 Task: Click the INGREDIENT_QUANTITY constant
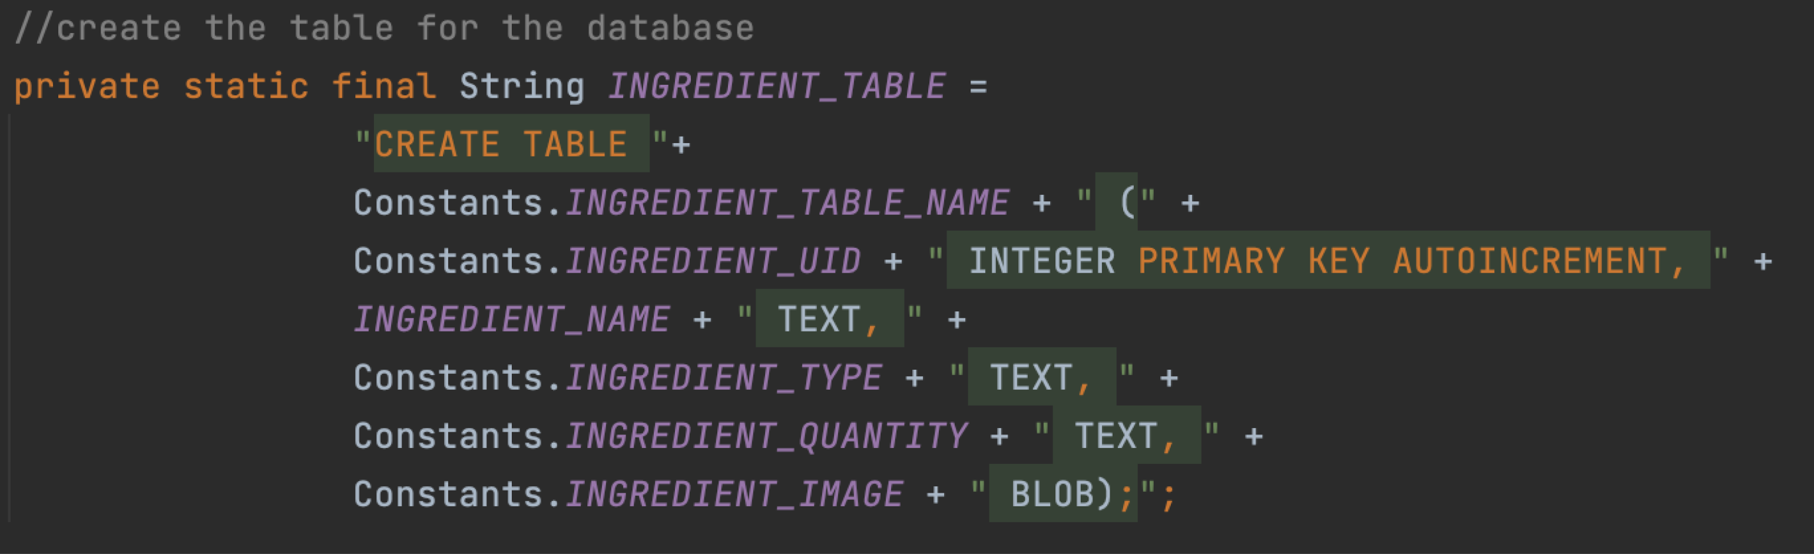click(x=766, y=436)
